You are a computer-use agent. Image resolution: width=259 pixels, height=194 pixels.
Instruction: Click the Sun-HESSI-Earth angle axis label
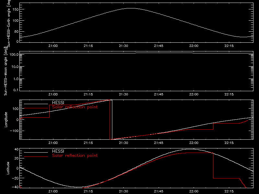coord(9,24)
